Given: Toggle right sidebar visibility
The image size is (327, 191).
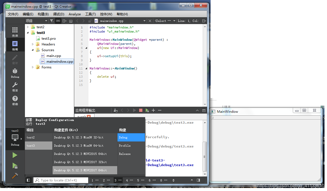Looking at the screenshot, I should point(198,180).
